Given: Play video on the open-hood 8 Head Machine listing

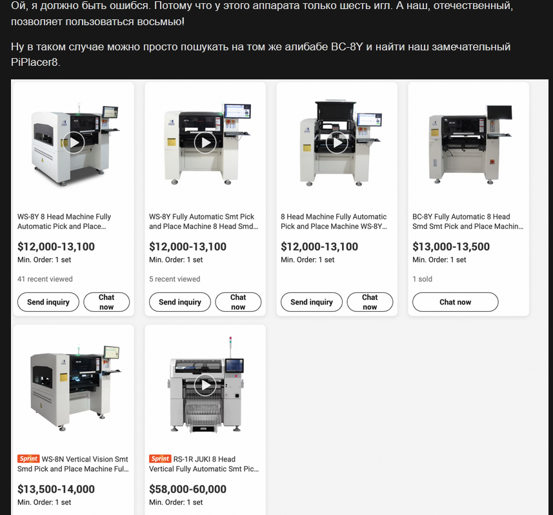Looking at the screenshot, I should (337, 143).
